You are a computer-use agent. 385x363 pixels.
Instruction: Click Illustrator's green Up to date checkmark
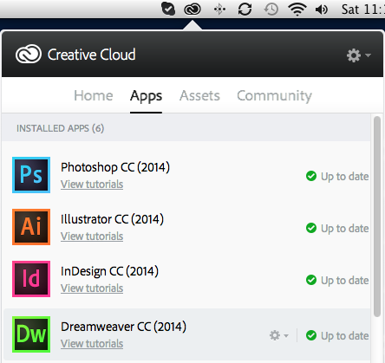pos(311,228)
